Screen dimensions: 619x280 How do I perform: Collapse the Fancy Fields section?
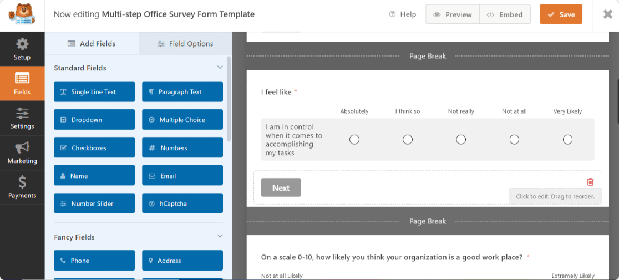click(220, 236)
